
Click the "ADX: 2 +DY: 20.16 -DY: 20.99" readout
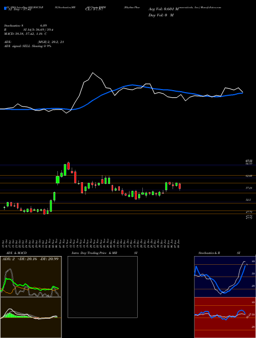[30, 259]
